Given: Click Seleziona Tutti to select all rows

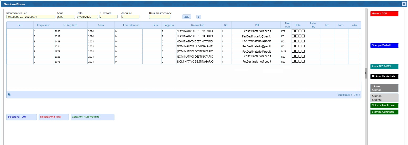Looking at the screenshot, I should (x=22, y=117).
